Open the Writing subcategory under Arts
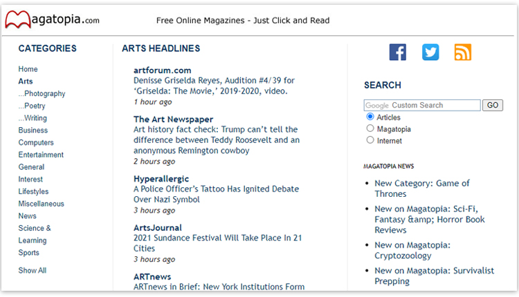The image size is (519, 297). pos(33,118)
